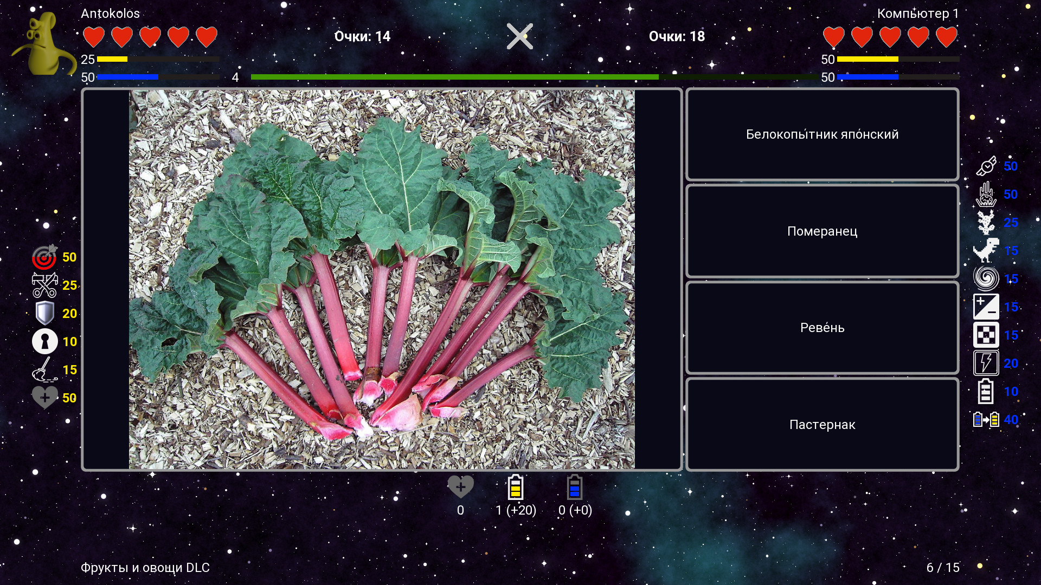Activate the winged clock ability
The width and height of the screenshot is (1041, 585).
click(986, 166)
